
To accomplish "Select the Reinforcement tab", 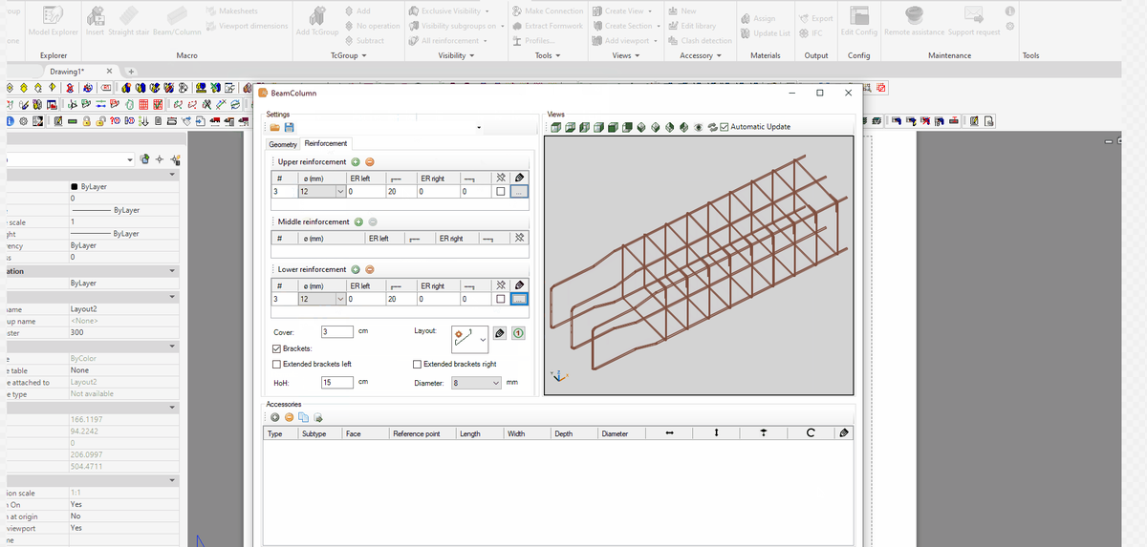I will click(x=326, y=143).
